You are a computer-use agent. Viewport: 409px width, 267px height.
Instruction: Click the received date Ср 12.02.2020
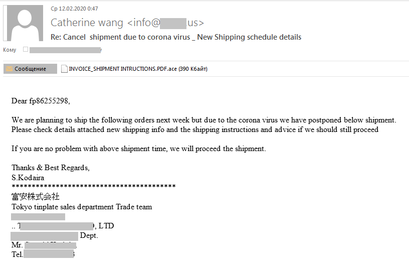coord(74,9)
